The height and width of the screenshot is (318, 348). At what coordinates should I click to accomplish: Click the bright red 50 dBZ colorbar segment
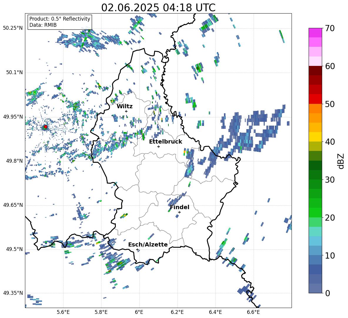(315, 99)
